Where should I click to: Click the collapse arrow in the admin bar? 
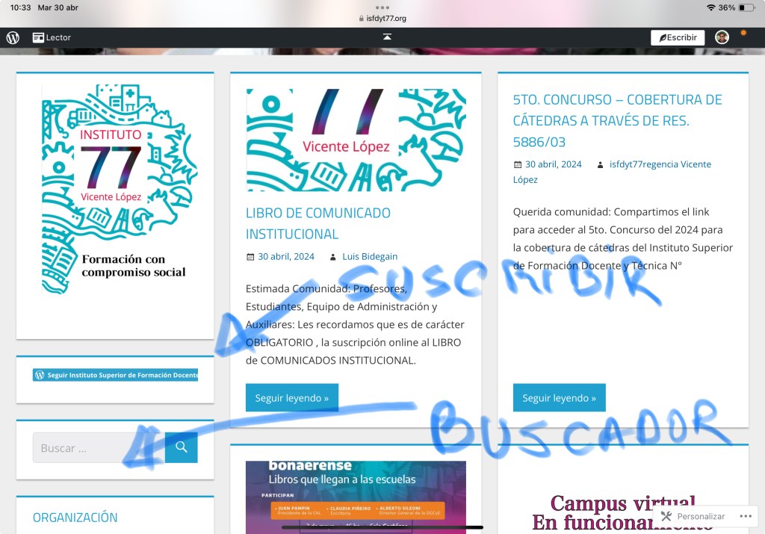[x=387, y=37]
